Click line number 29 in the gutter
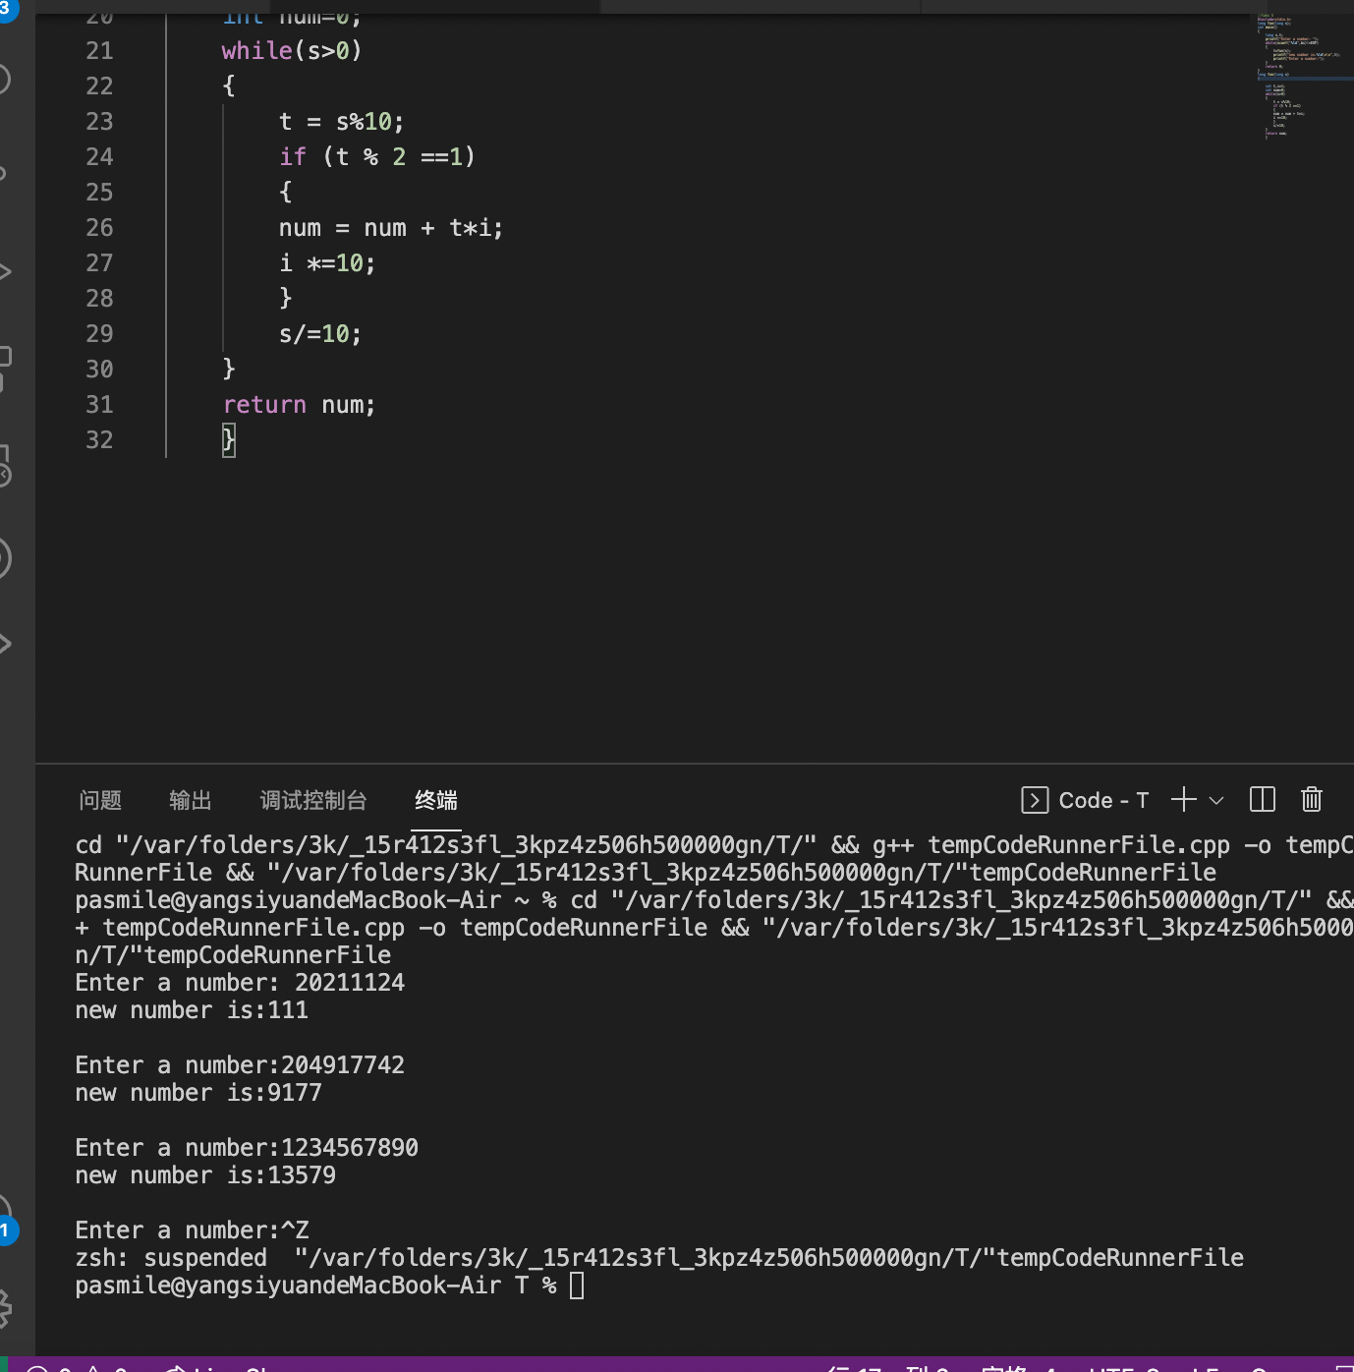 [99, 334]
